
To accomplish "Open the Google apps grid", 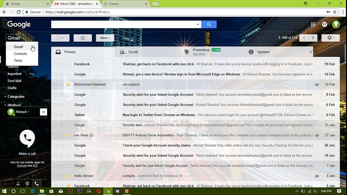I will coord(313,24).
